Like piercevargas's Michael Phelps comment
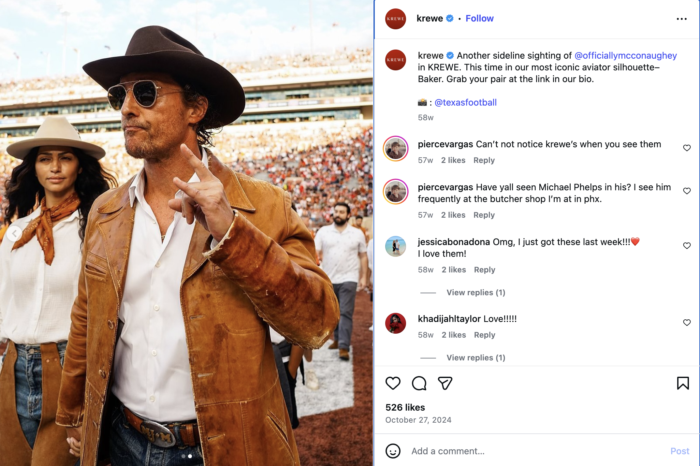700x466 pixels. click(687, 191)
